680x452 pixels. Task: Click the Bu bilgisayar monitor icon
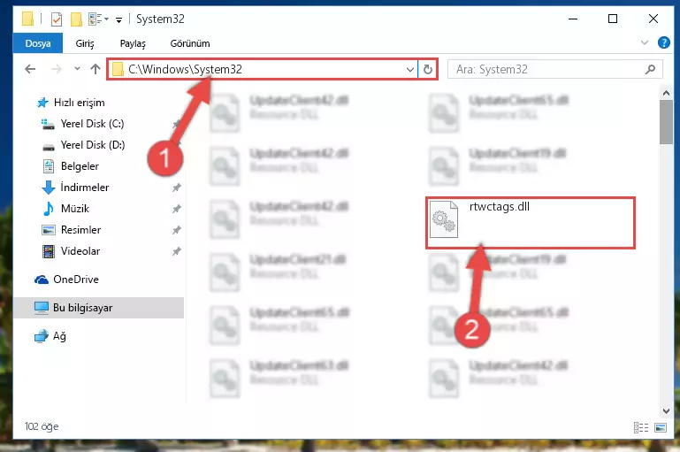click(x=42, y=308)
